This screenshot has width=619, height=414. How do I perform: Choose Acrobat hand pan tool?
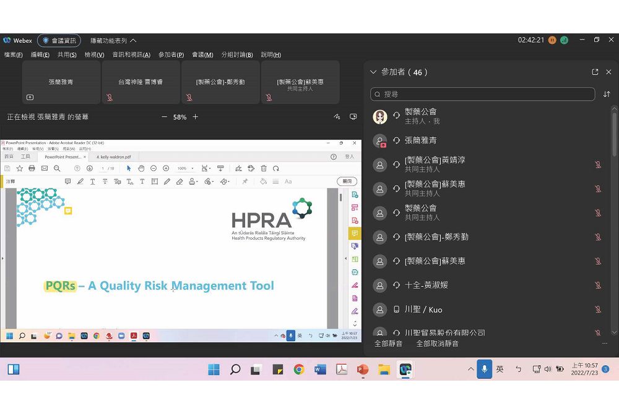[141, 169]
